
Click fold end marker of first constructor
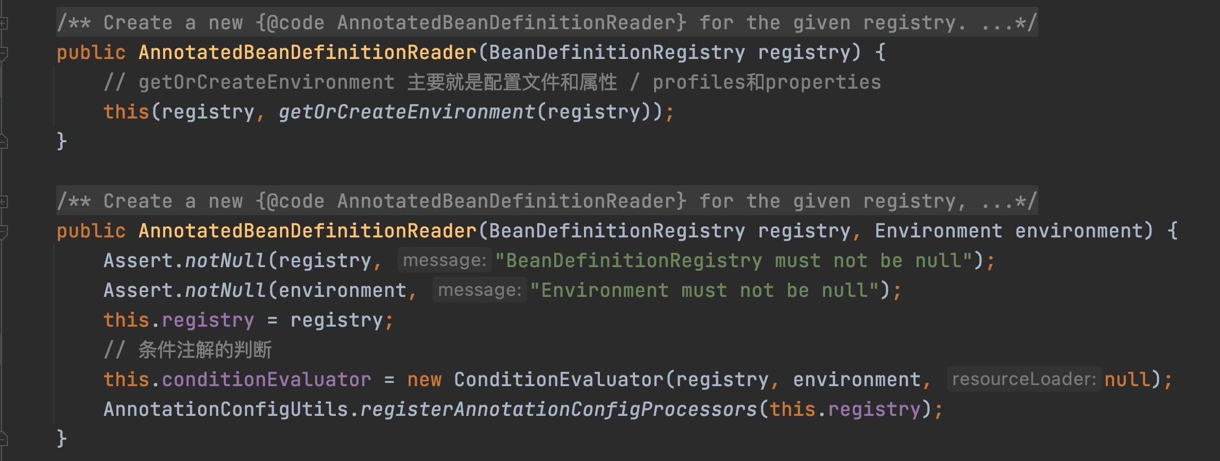pyautogui.click(x=3, y=142)
